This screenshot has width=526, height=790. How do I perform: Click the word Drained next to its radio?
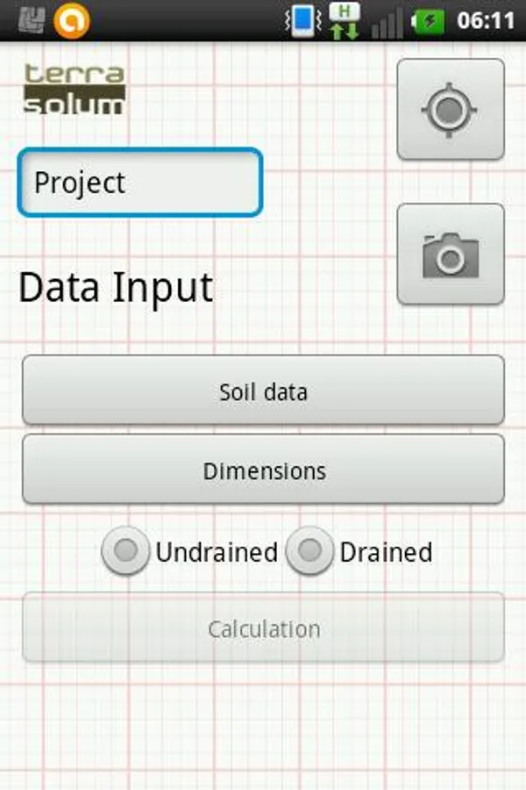[x=386, y=552]
